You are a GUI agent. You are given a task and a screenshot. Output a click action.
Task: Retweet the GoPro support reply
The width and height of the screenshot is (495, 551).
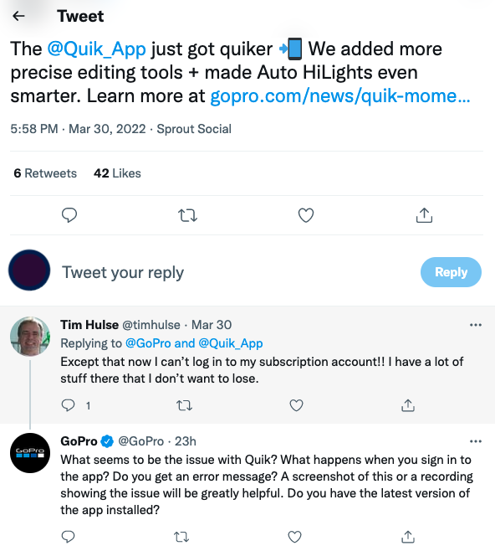pyautogui.click(x=181, y=537)
